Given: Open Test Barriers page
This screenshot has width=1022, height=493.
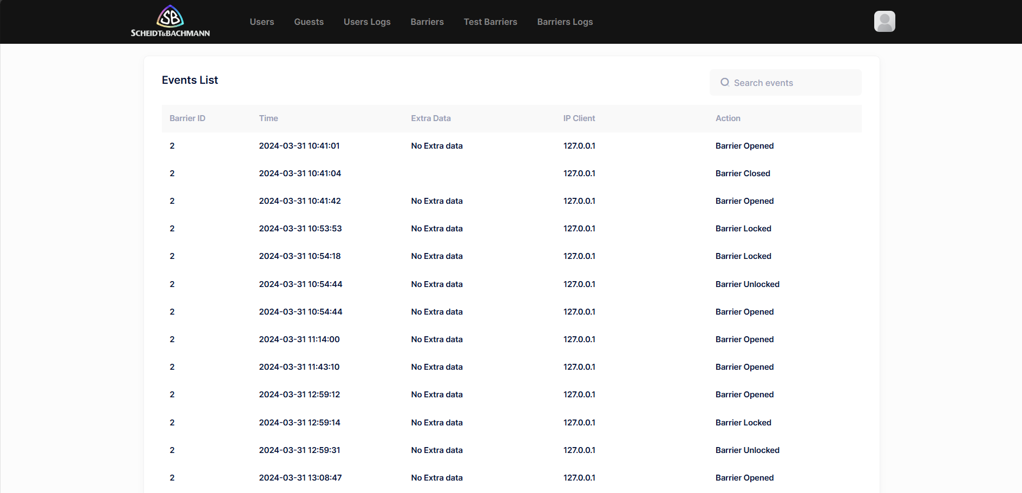Looking at the screenshot, I should [490, 22].
